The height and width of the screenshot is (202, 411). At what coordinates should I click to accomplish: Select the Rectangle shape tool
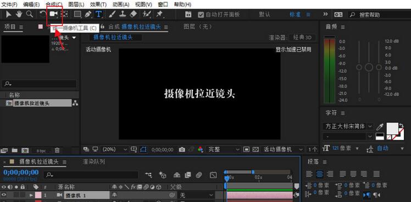77,14
